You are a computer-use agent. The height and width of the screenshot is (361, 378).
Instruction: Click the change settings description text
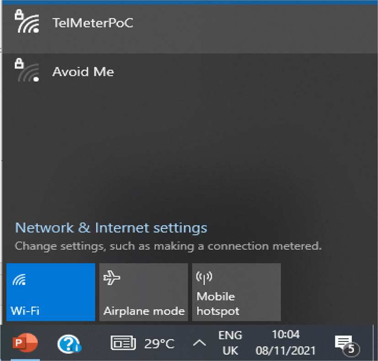pyautogui.click(x=168, y=246)
